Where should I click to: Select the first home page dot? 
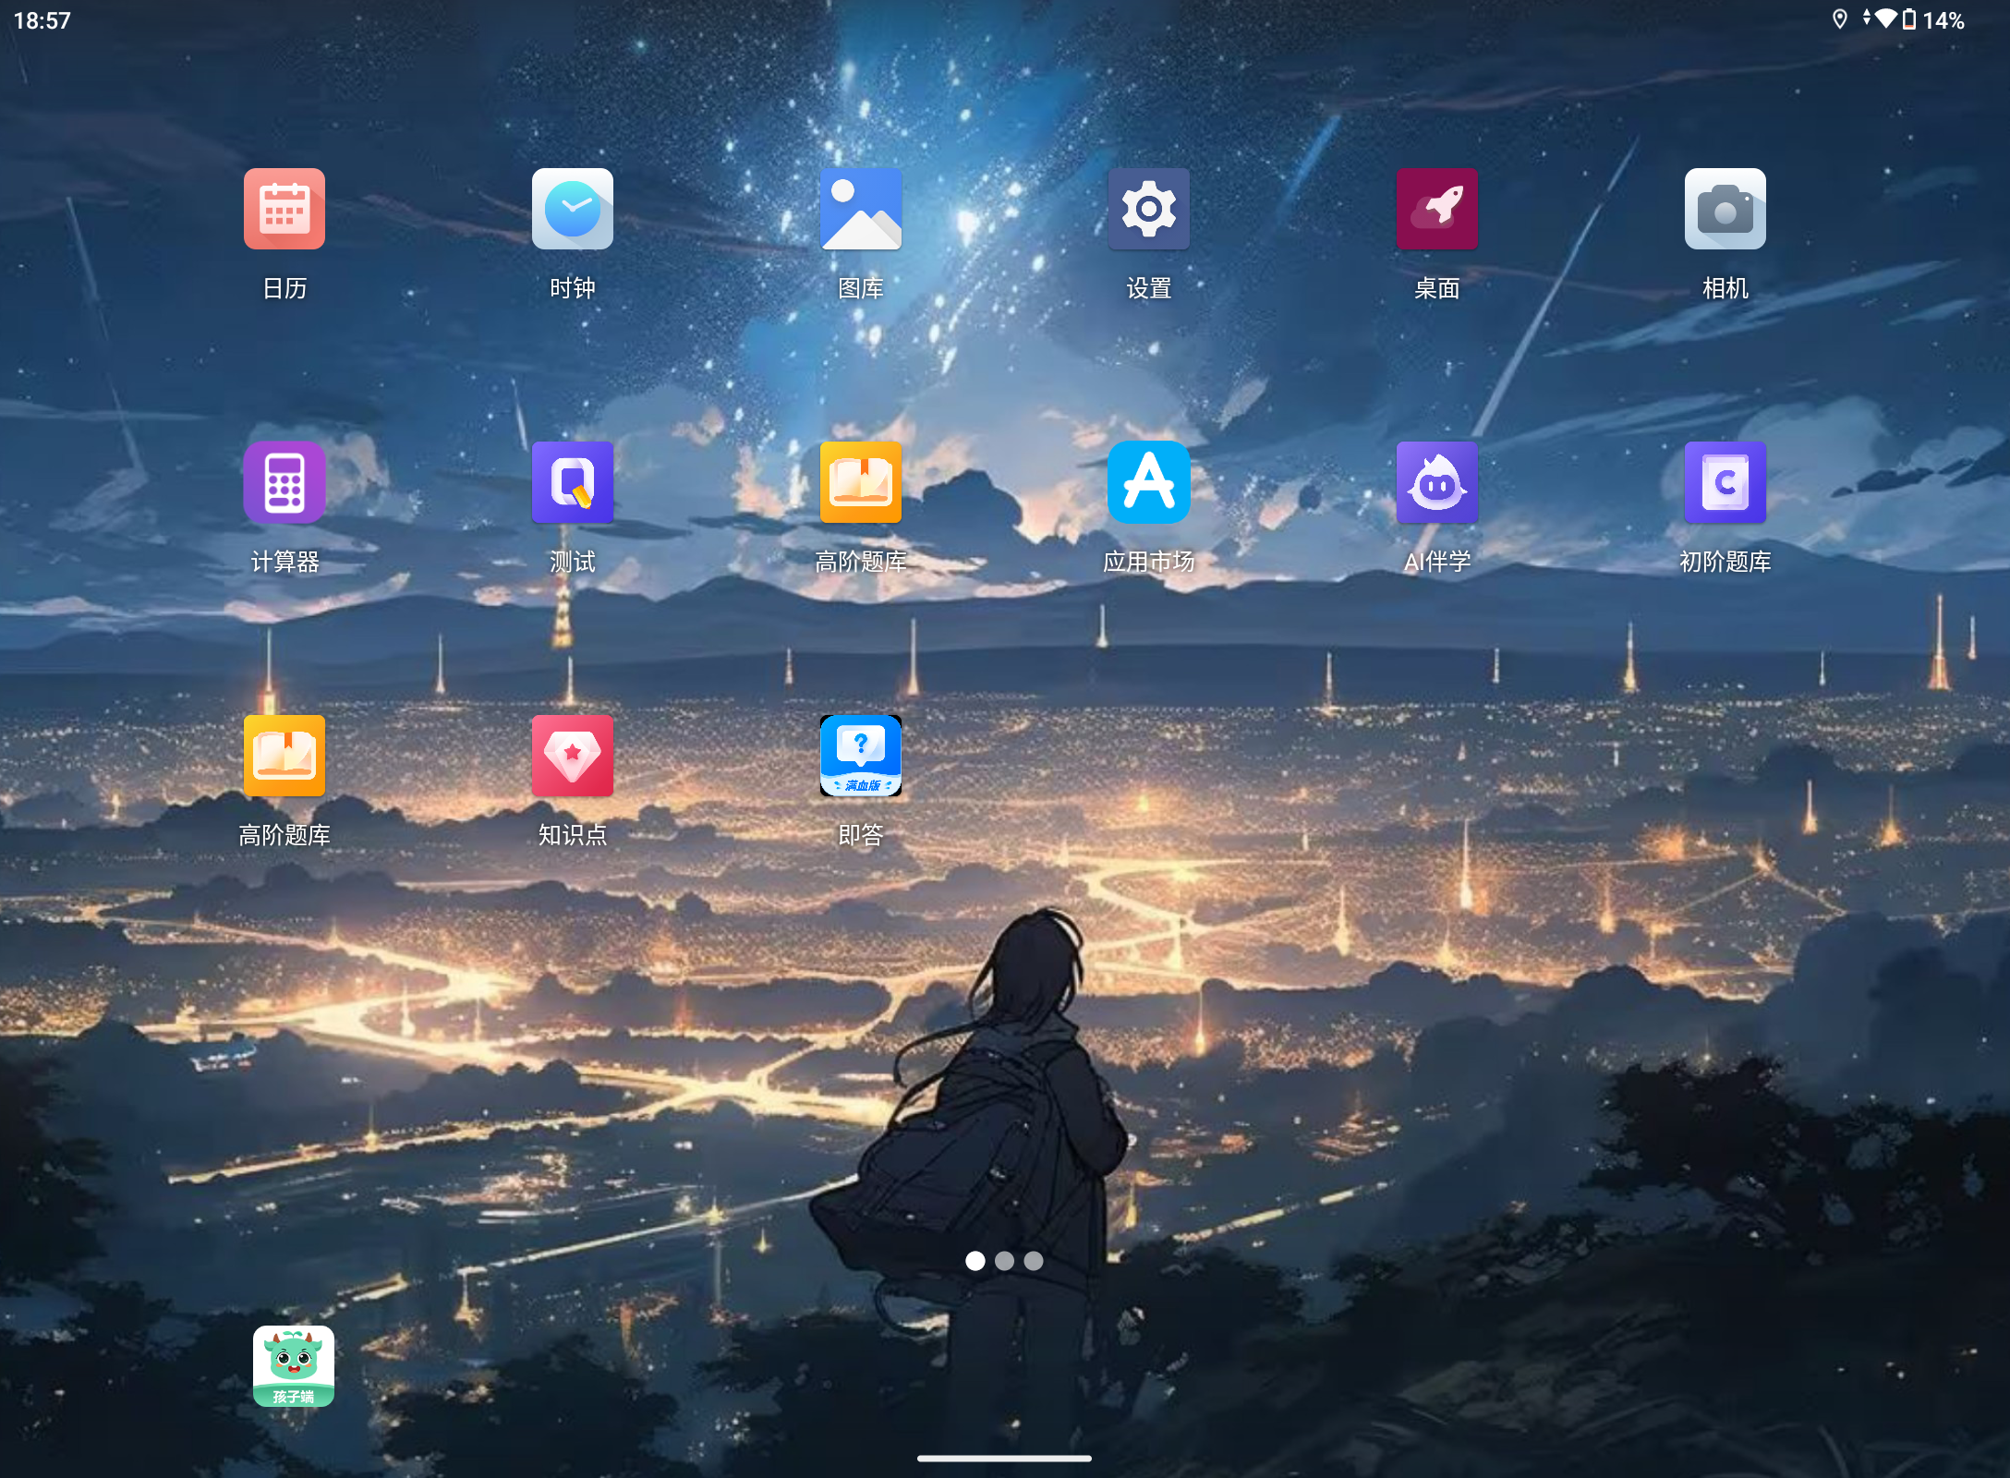click(x=975, y=1261)
